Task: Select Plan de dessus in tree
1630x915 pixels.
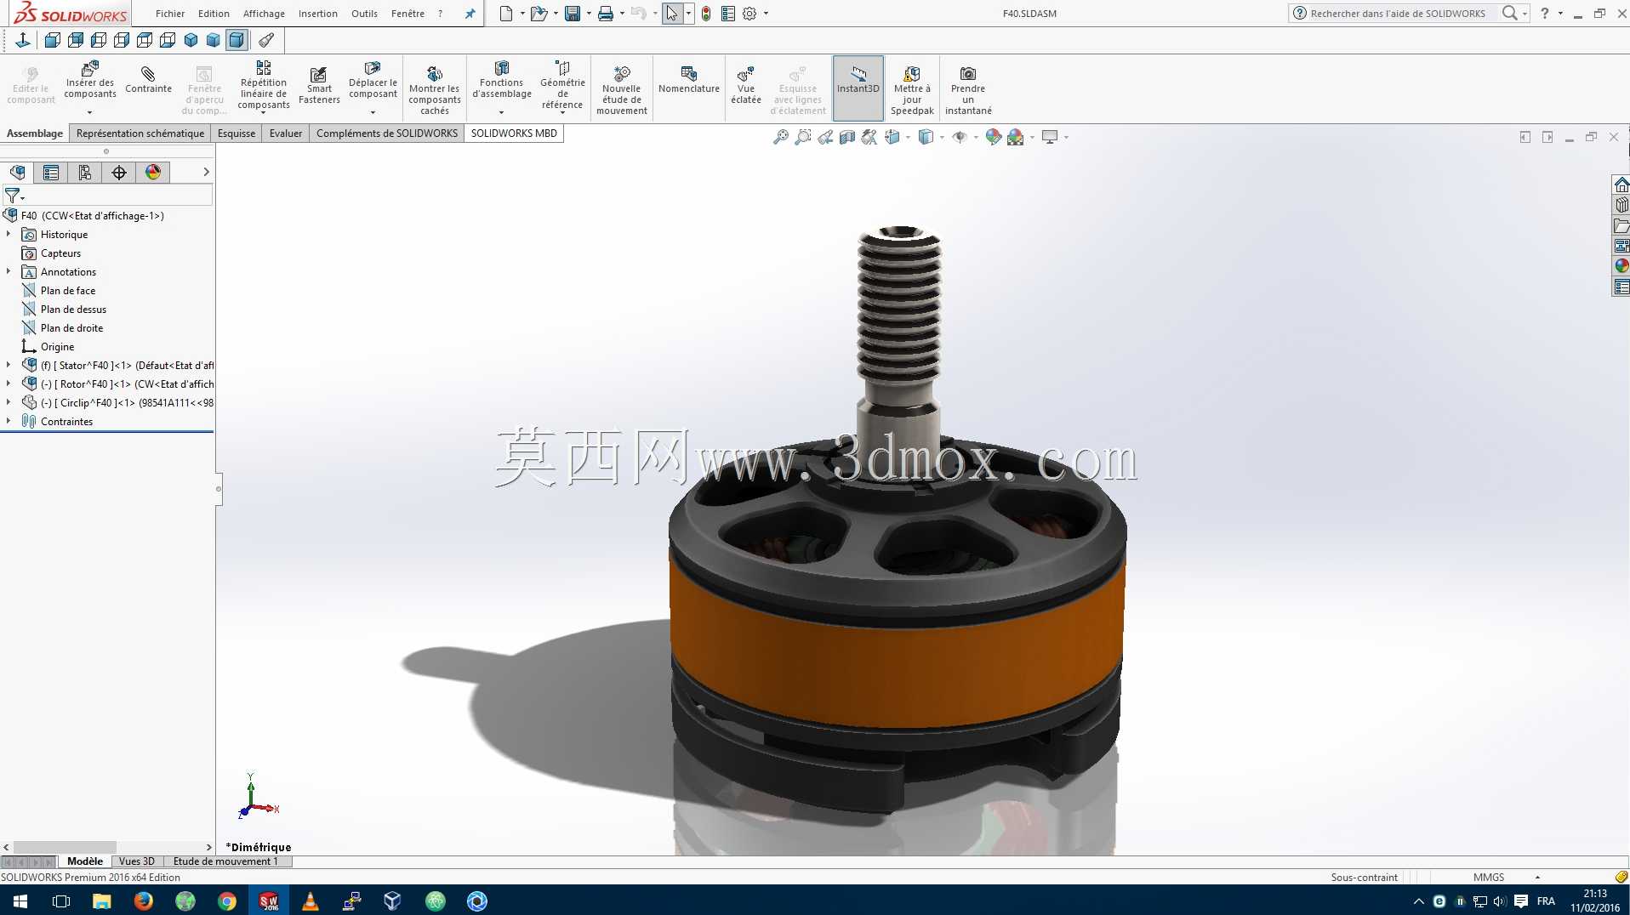Action: [73, 310]
